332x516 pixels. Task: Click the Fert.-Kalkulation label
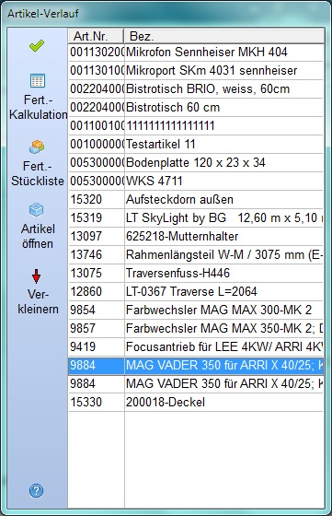tap(38, 107)
